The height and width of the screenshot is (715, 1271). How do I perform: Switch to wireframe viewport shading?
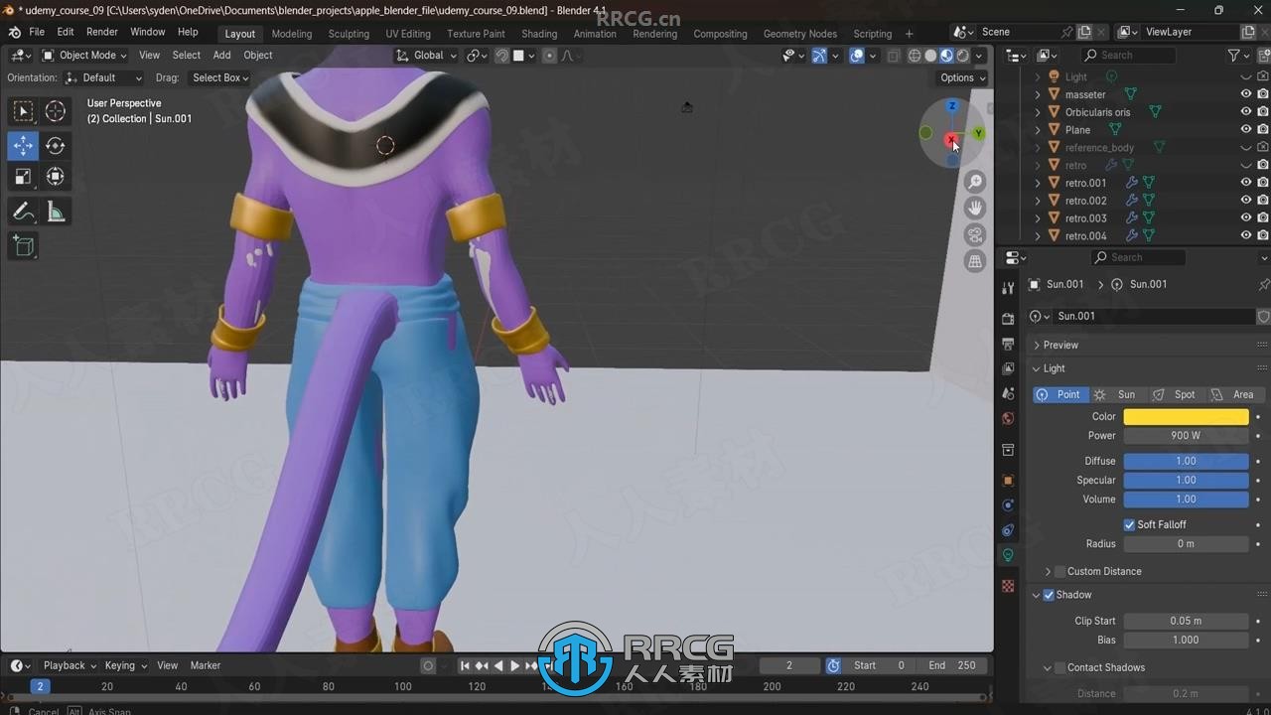point(915,56)
